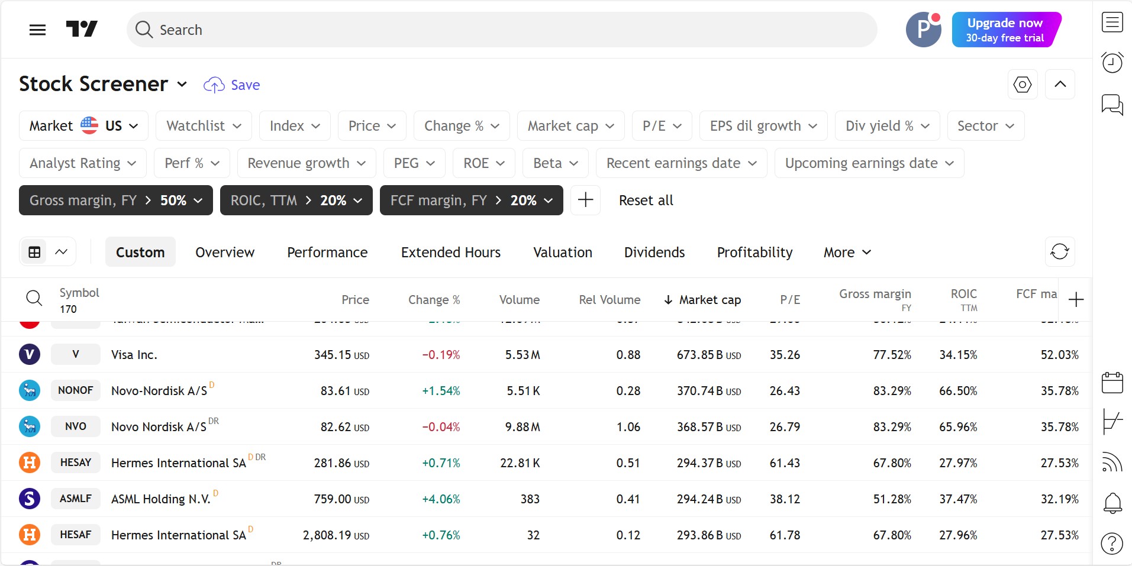
Task: Open the Market US filter dropdown
Action: [x=83, y=125]
